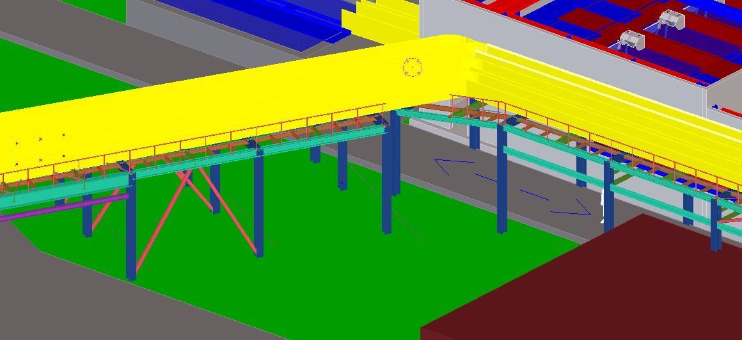The width and height of the screenshot is (742, 340).
Task: Pick the blue zigzag line on the gray road
Action: [513, 188]
